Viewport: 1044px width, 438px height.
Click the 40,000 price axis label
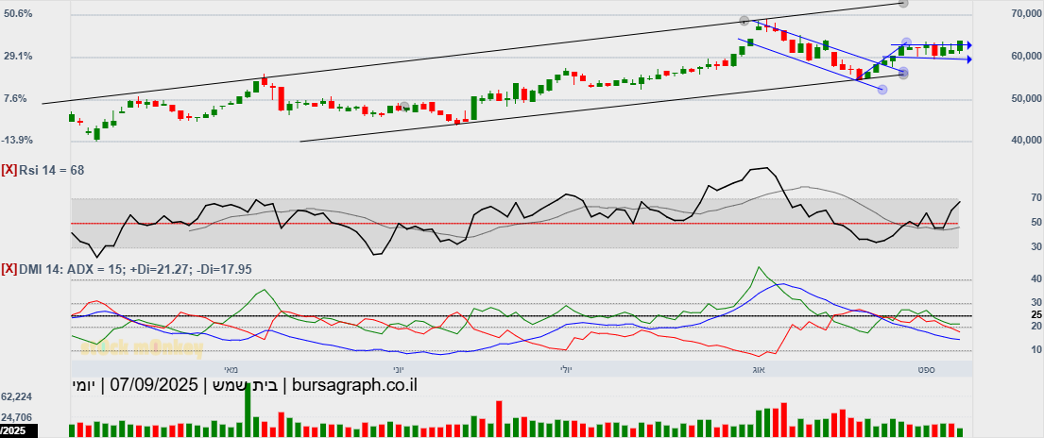(1025, 141)
